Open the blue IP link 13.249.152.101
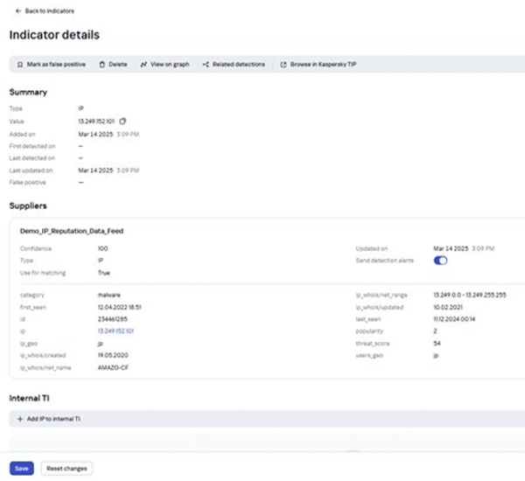This screenshot has width=525, height=481. click(115, 331)
